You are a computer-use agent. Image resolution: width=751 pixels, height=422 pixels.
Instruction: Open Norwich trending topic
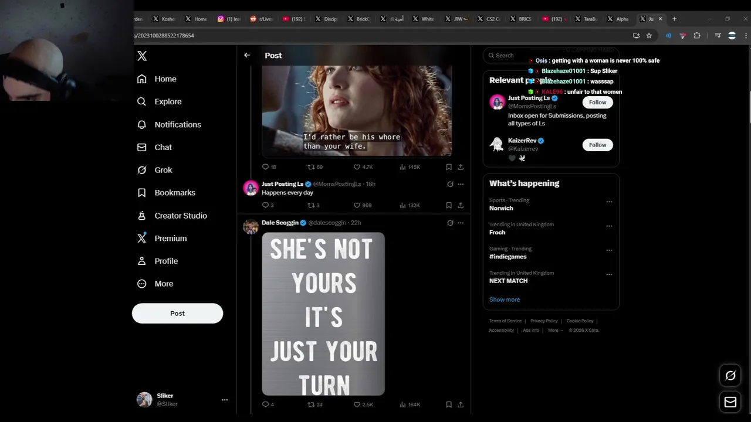click(501, 208)
